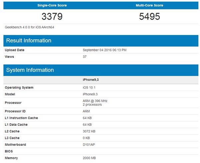This screenshot has height=163, width=200.
Task: Click the Single-Core Score header
Action: (52, 5)
